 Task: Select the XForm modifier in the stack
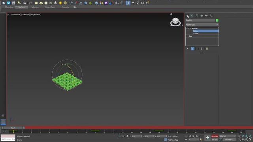[x=195, y=28]
